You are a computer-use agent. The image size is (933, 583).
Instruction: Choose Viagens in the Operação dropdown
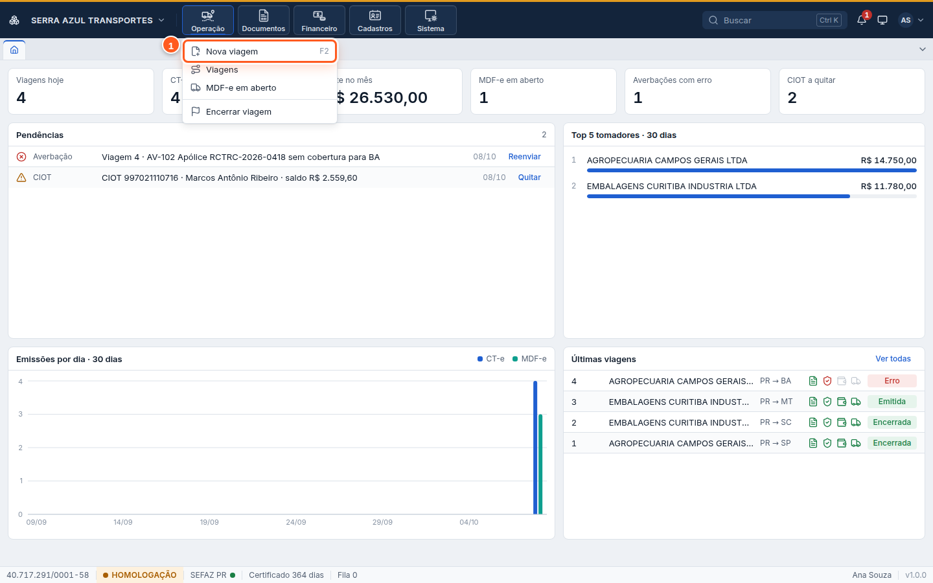(260, 70)
